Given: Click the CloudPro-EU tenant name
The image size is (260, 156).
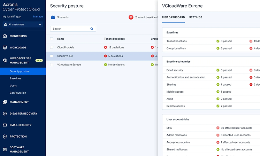Looking at the screenshot, I should pyautogui.click(x=65, y=56).
